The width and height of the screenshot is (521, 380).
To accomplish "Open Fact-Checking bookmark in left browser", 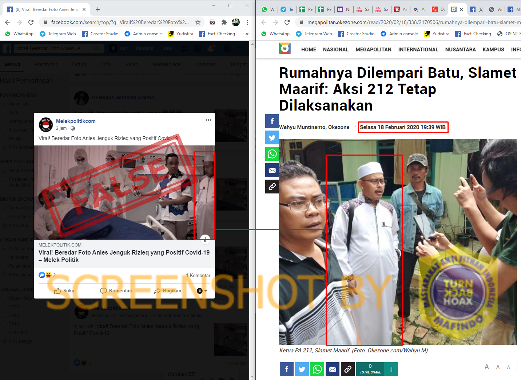I will (x=217, y=34).
